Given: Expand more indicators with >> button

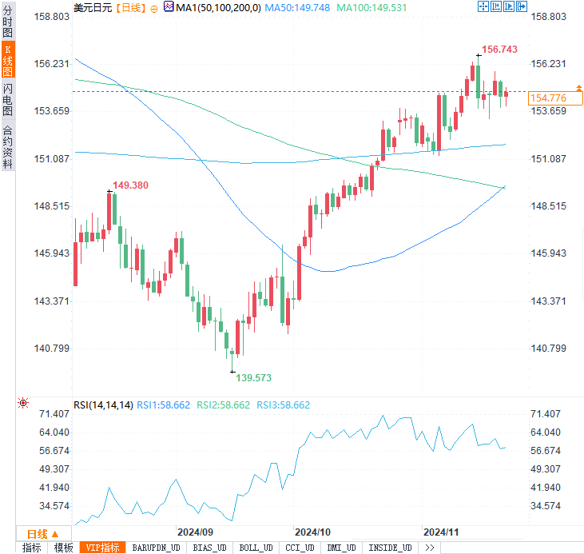Looking at the screenshot, I should (429, 548).
